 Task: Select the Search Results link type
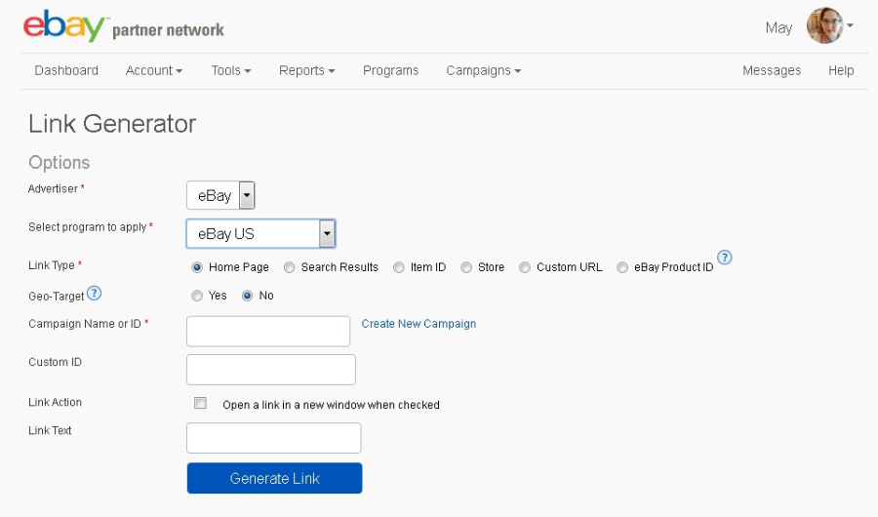(289, 267)
